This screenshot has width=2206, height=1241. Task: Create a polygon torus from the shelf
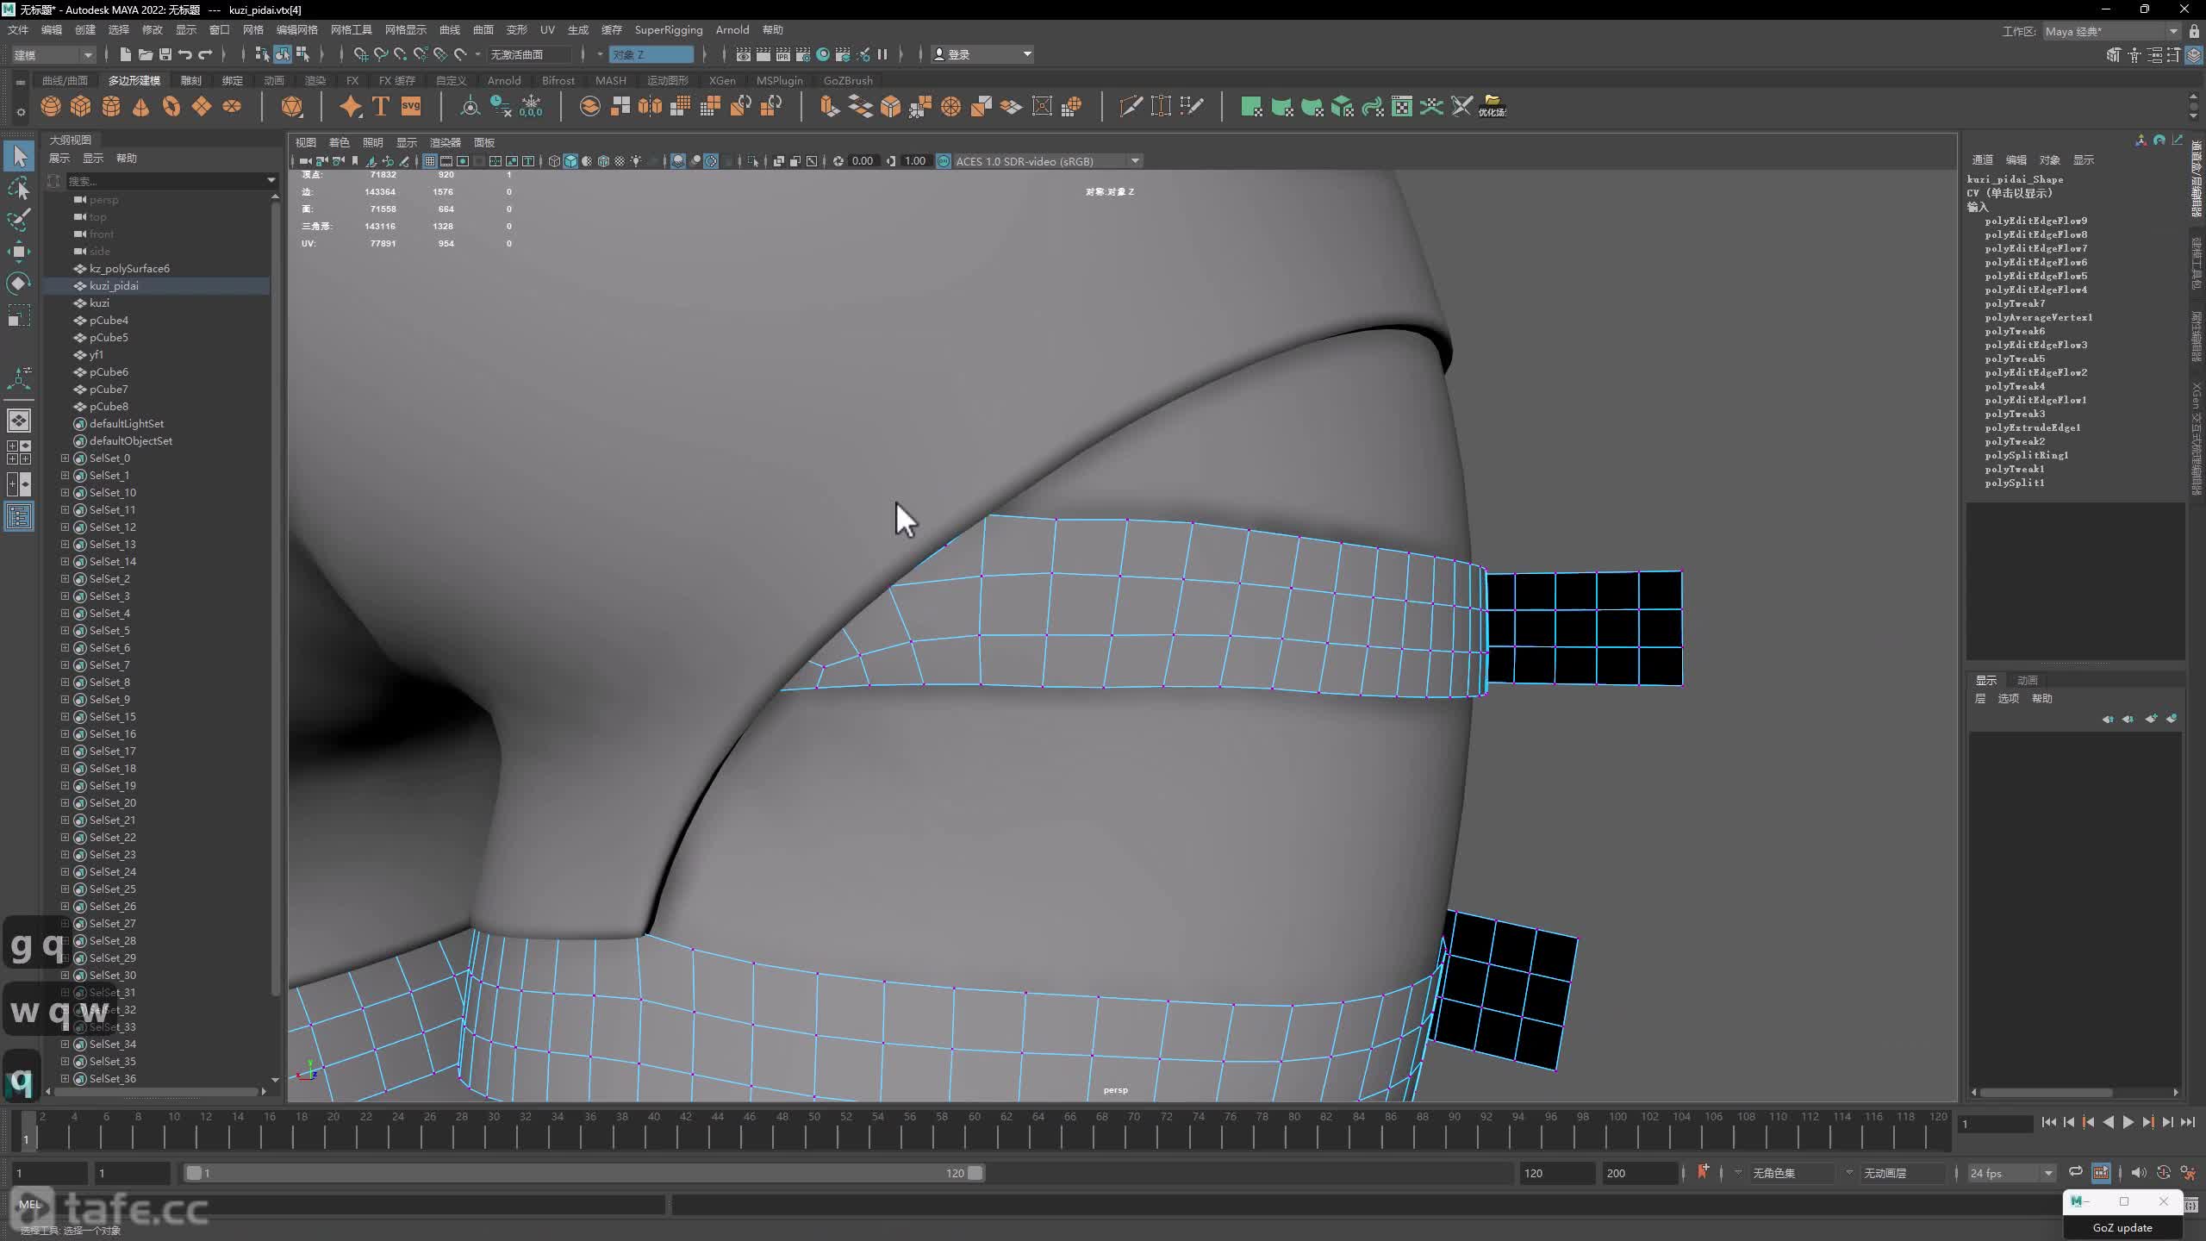171,106
